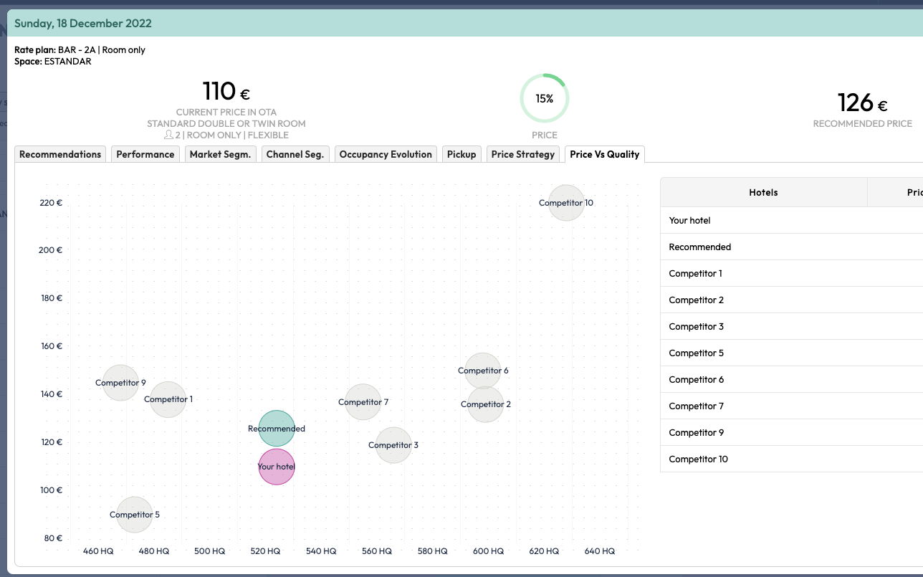Select the Your hotel table row
Viewport: 923px width, 577px height.
click(x=791, y=220)
